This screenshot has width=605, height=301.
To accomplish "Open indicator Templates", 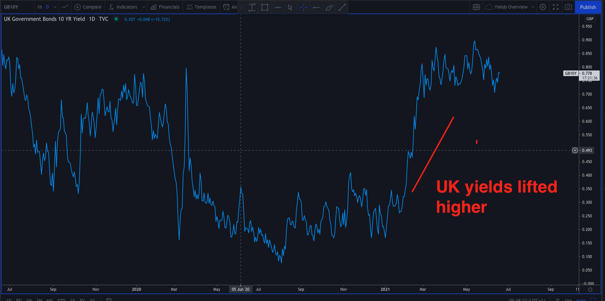I will click(201, 7).
